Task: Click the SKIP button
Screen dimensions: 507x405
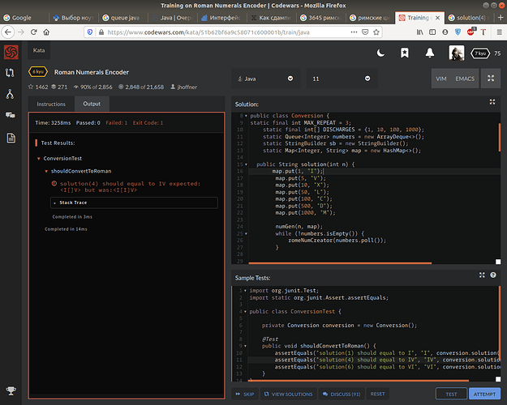Action: (245, 394)
